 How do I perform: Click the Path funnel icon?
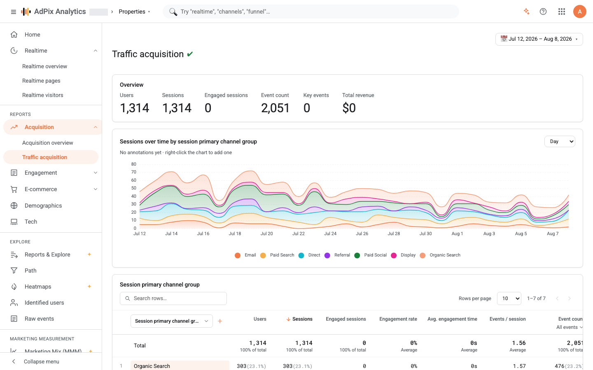pyautogui.click(x=14, y=271)
